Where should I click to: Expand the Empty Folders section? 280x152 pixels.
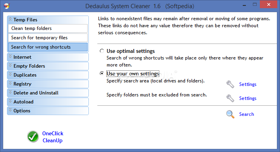click(x=48, y=66)
